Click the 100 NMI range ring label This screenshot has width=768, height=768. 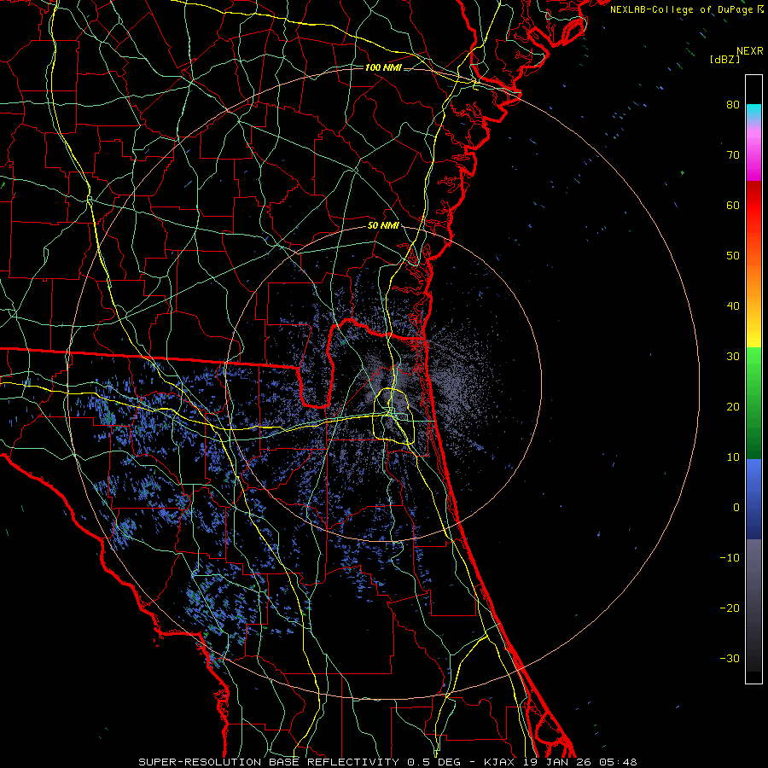(x=383, y=67)
